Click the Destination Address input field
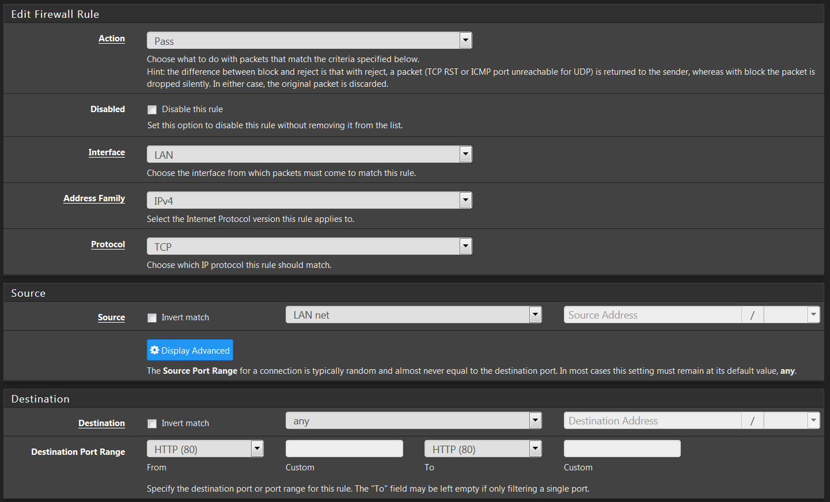830x502 pixels. coord(652,420)
